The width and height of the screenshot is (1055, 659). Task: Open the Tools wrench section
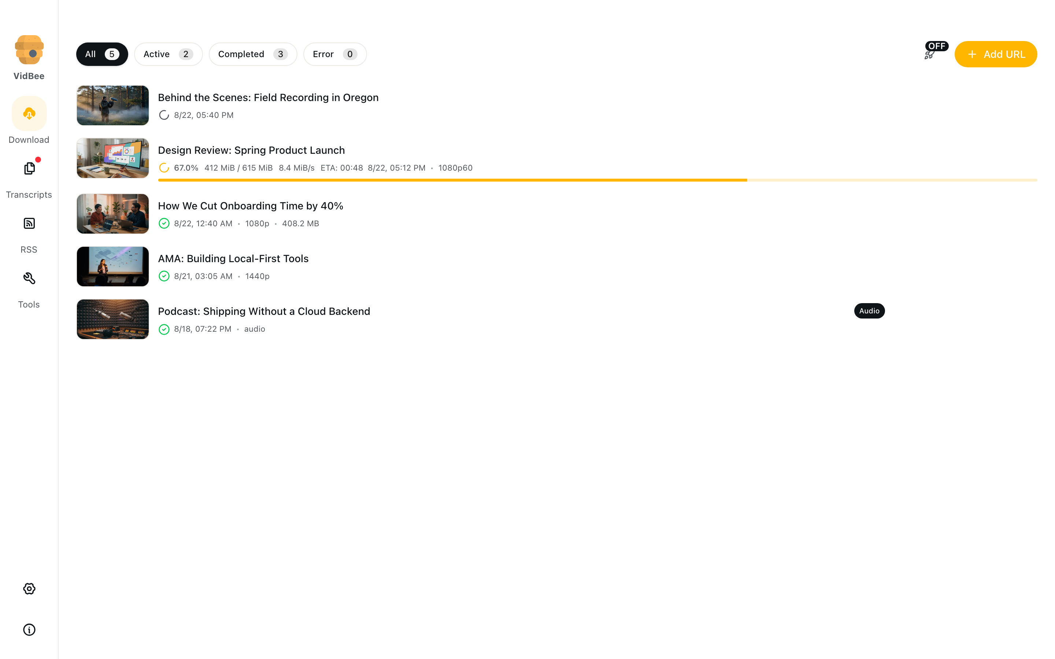[29, 278]
